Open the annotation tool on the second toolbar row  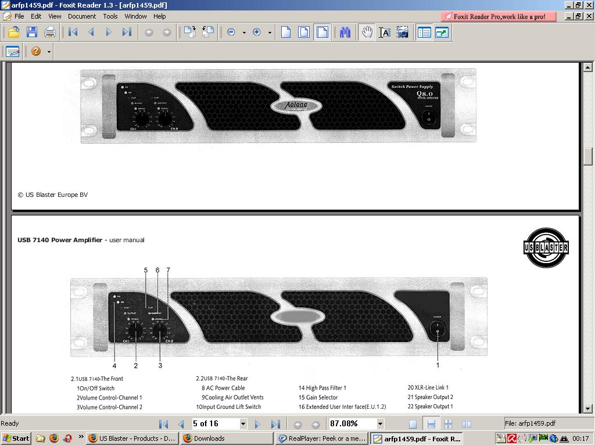pyautogui.click(x=13, y=51)
